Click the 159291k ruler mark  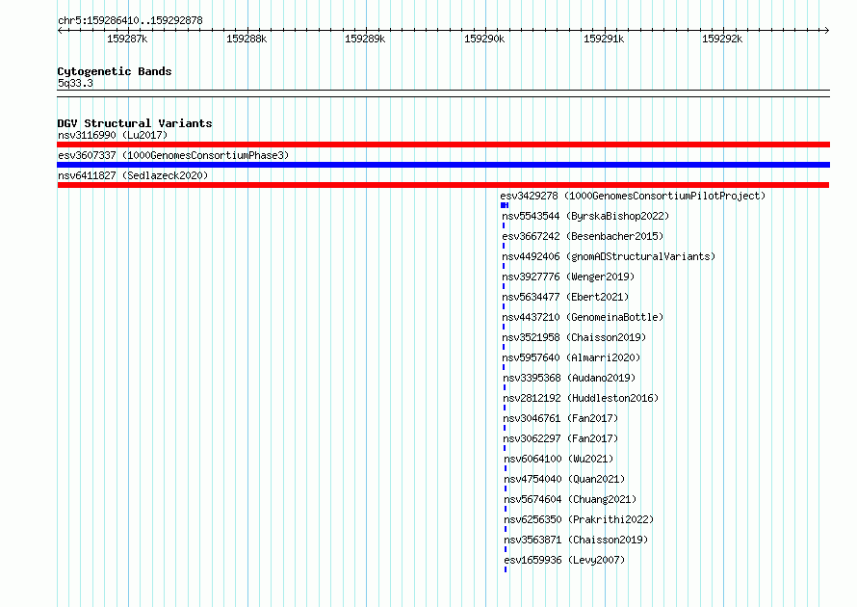click(604, 39)
